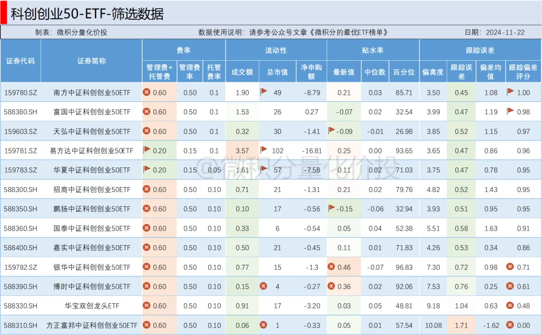This screenshot has height=335, width=542.
Task: Click the date 2024-11-22 in the header
Action: (505, 32)
